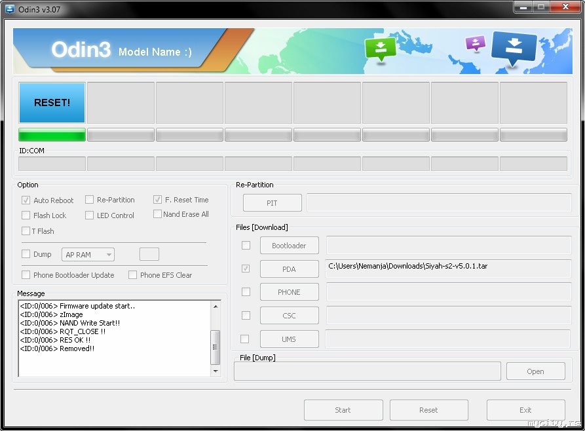
Task: Click the message log scroll down arrow
Action: click(216, 371)
